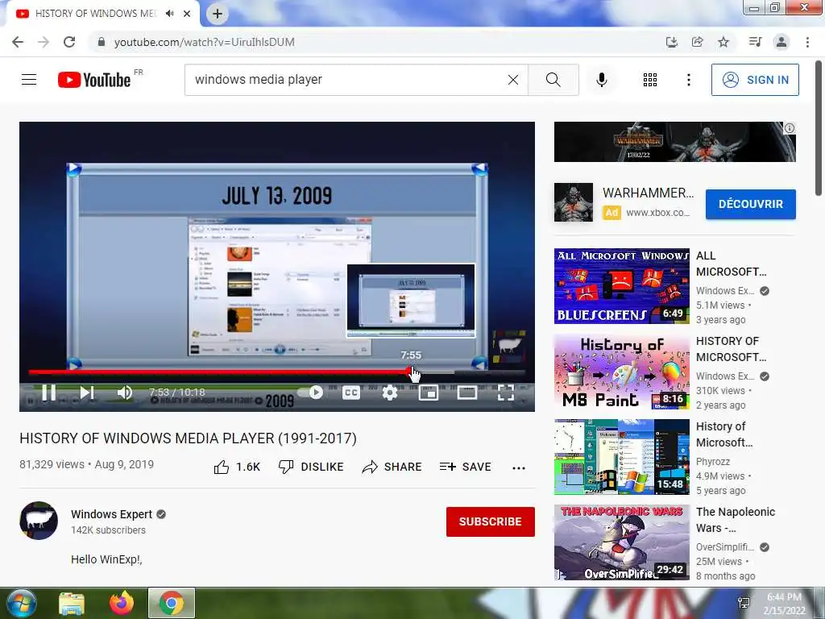The width and height of the screenshot is (825, 619).
Task: Click the www.xbox.co... ad link
Action: 657,213
